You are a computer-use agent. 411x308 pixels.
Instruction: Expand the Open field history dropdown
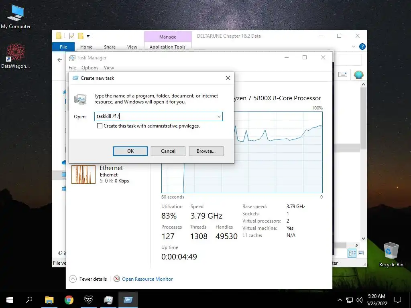coord(219,117)
